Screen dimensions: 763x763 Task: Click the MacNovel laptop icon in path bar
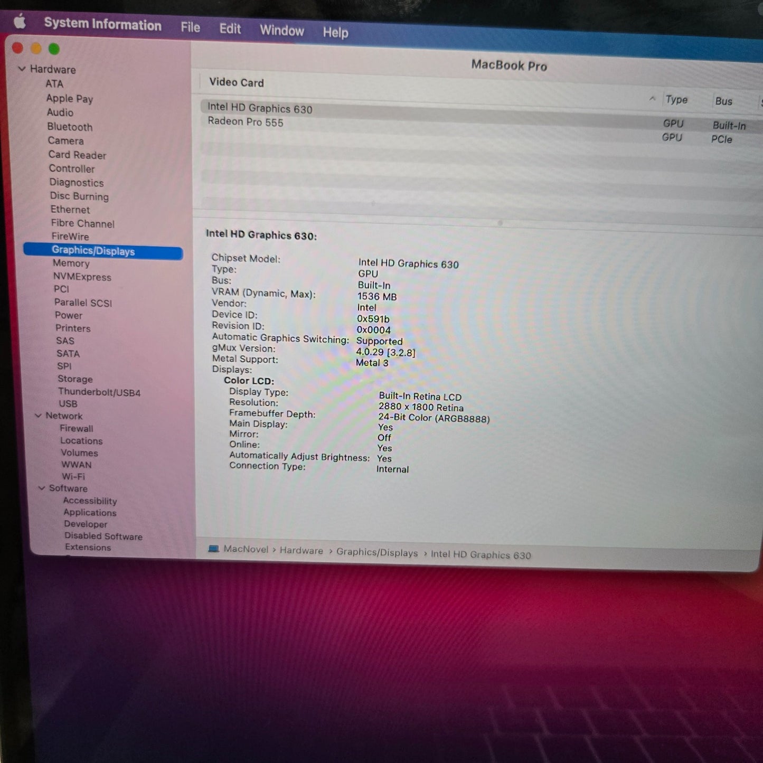213,549
